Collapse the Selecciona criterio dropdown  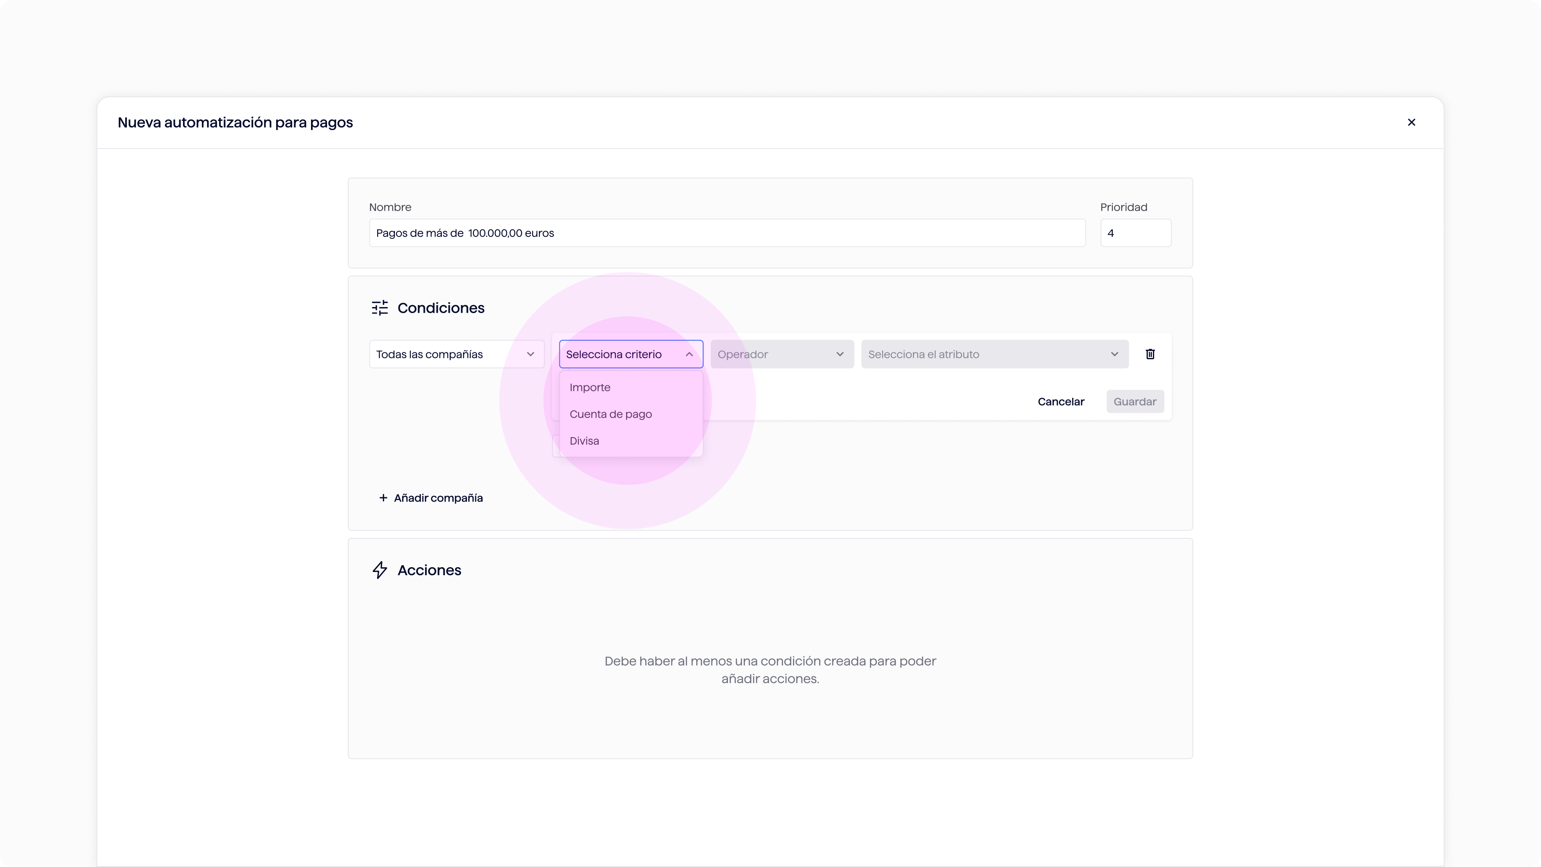630,354
